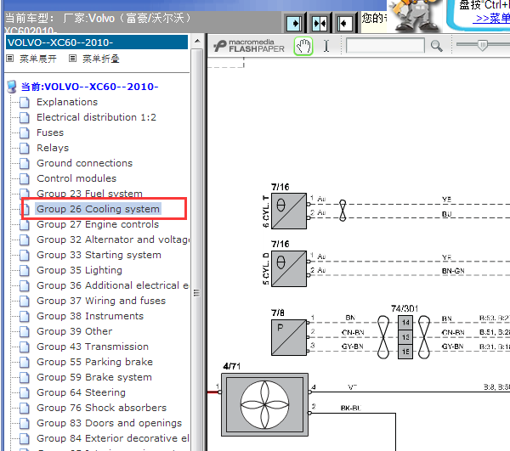
Task: Click the right-arrow panel layout button
Action: pos(294,24)
